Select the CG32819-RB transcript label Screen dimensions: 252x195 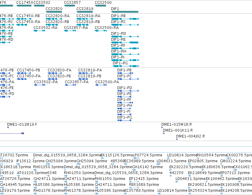tap(88, 22)
